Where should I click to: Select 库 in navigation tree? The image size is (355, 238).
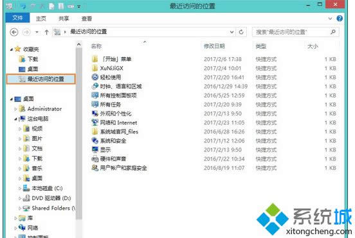30,218
